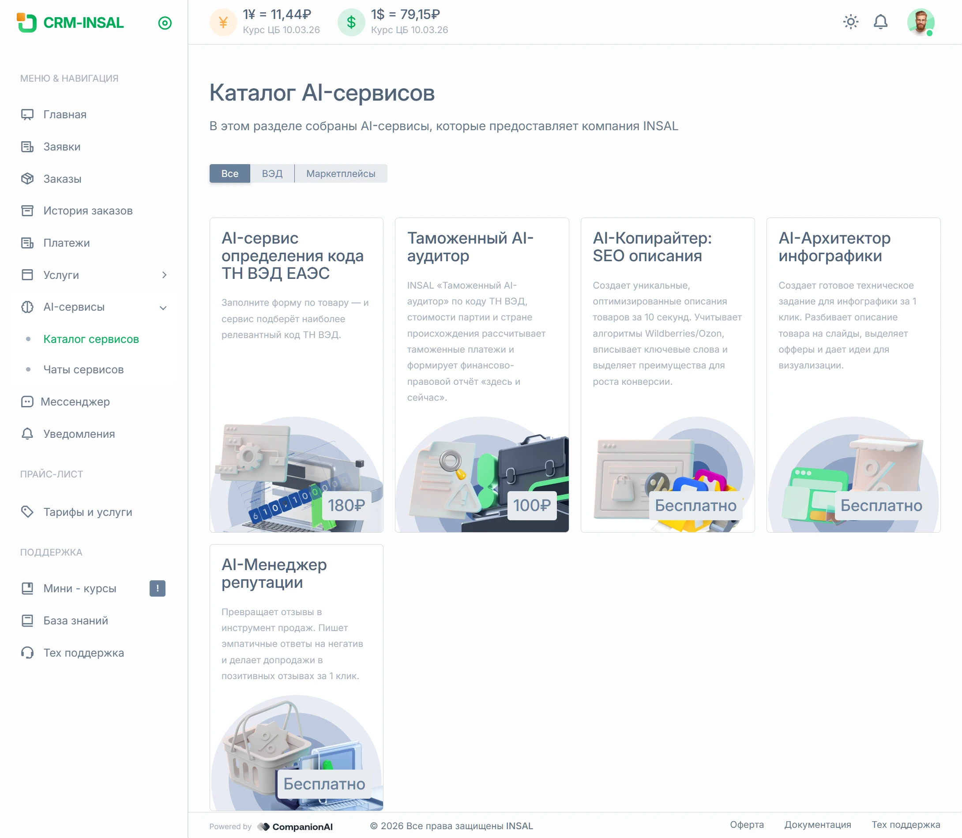Click the Оферта footer link
The height and width of the screenshot is (838, 962).
coord(746,824)
